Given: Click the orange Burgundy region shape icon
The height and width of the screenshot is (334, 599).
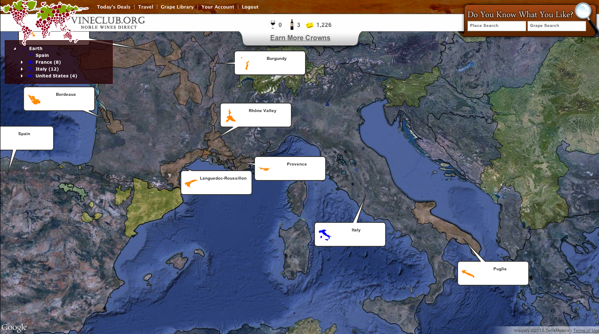Looking at the screenshot, I should (246, 65).
